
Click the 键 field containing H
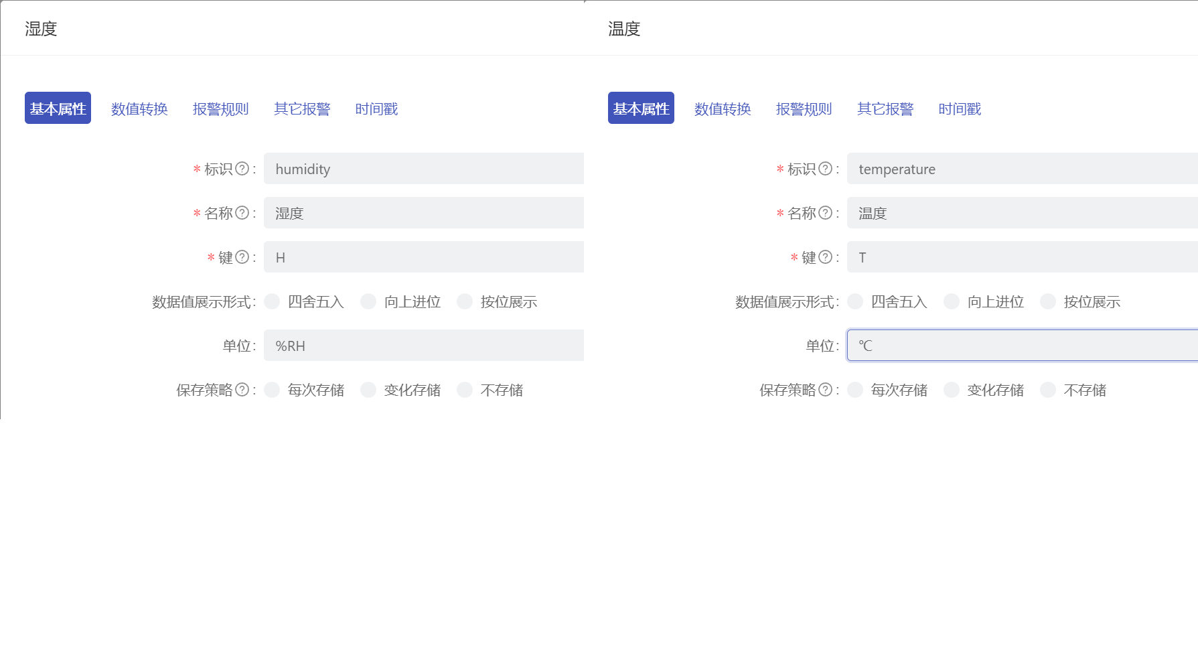tap(424, 257)
